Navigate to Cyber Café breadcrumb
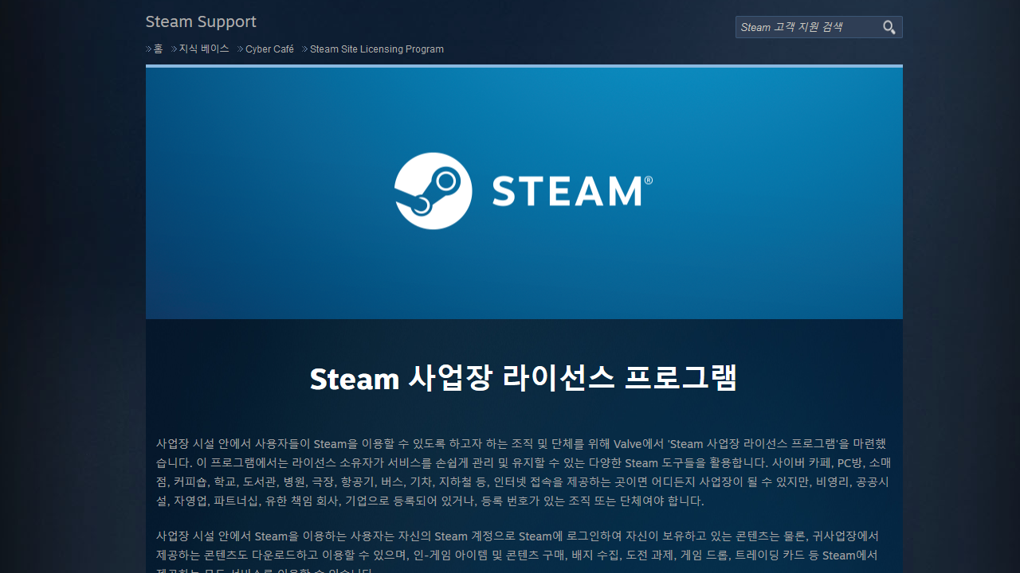This screenshot has height=573, width=1020. 269,49
